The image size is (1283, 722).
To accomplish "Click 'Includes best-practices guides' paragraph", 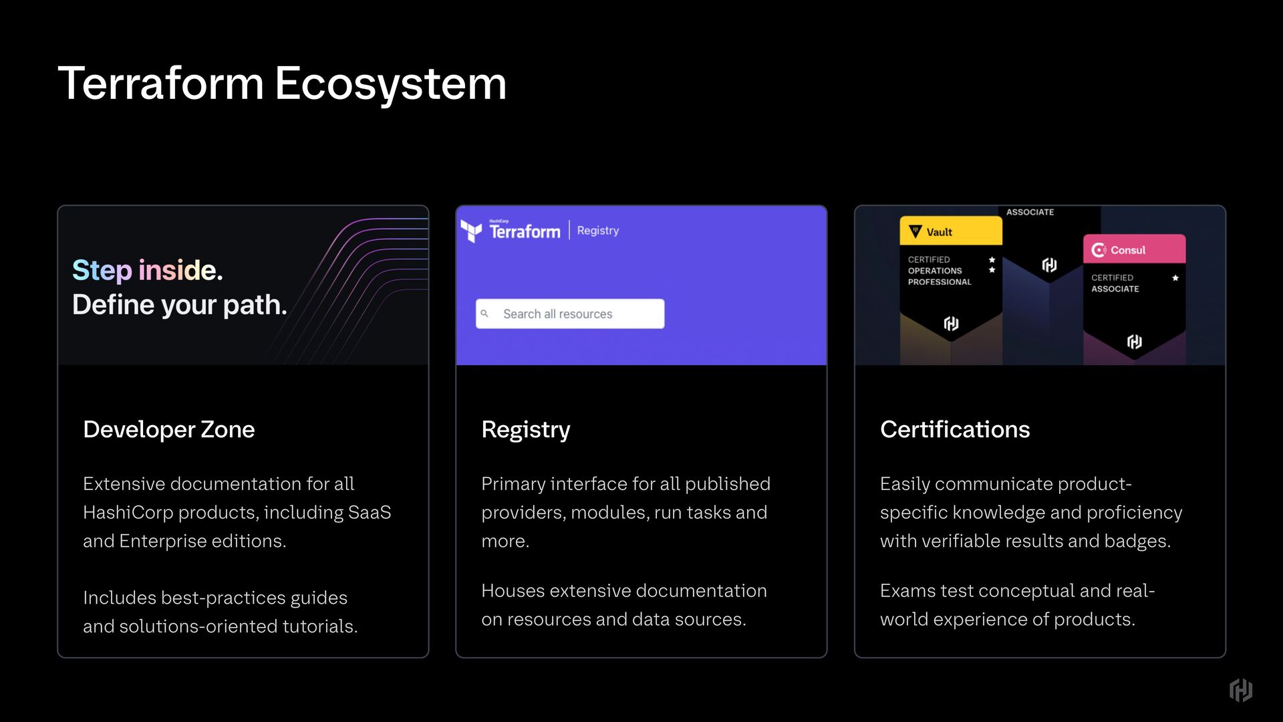I will click(221, 612).
